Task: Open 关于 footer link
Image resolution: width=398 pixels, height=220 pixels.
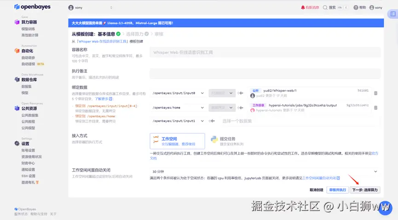Action: (53, 214)
